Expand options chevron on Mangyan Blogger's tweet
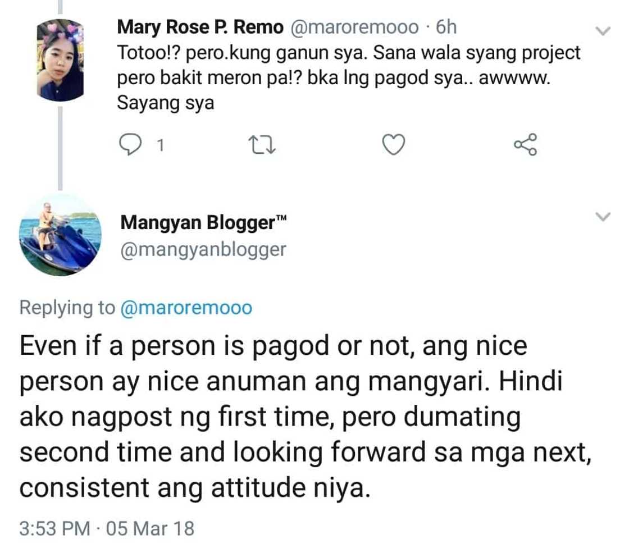 pyautogui.click(x=603, y=217)
